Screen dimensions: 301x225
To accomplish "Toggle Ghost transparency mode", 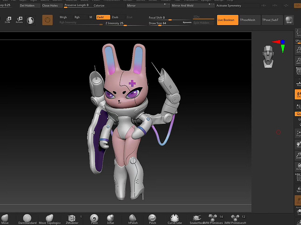I will (298, 200).
